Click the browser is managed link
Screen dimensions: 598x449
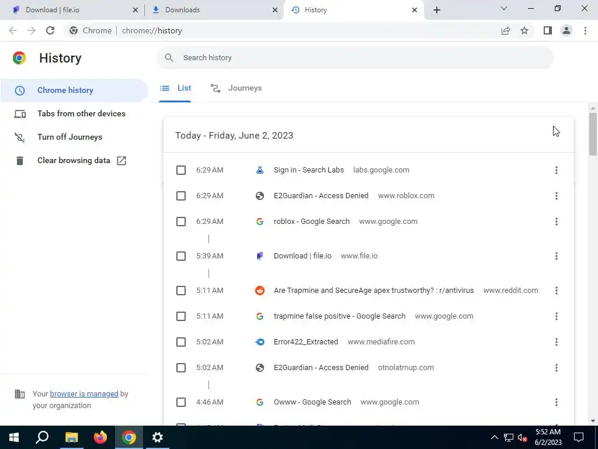click(x=84, y=393)
